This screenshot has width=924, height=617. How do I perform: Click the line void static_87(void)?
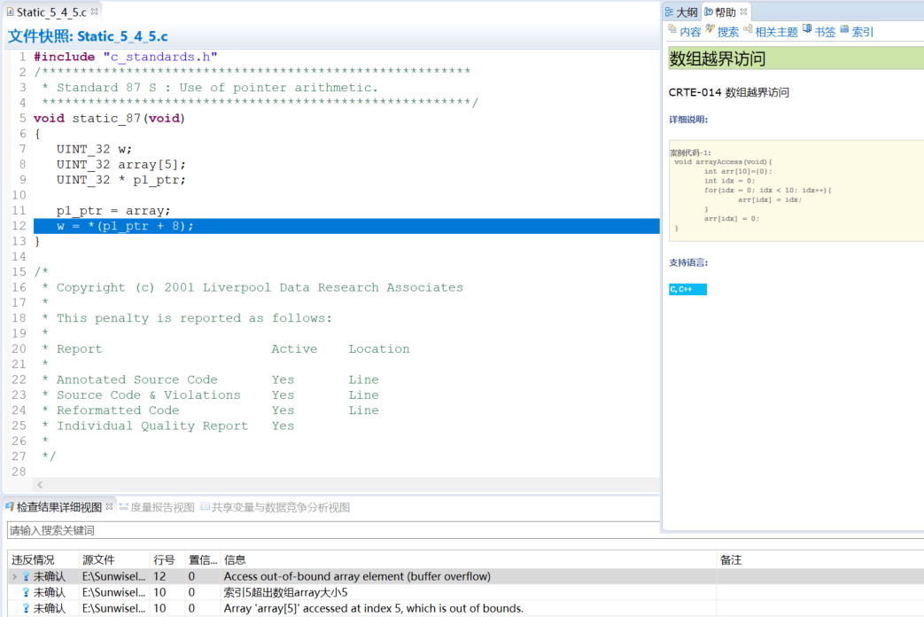point(109,119)
